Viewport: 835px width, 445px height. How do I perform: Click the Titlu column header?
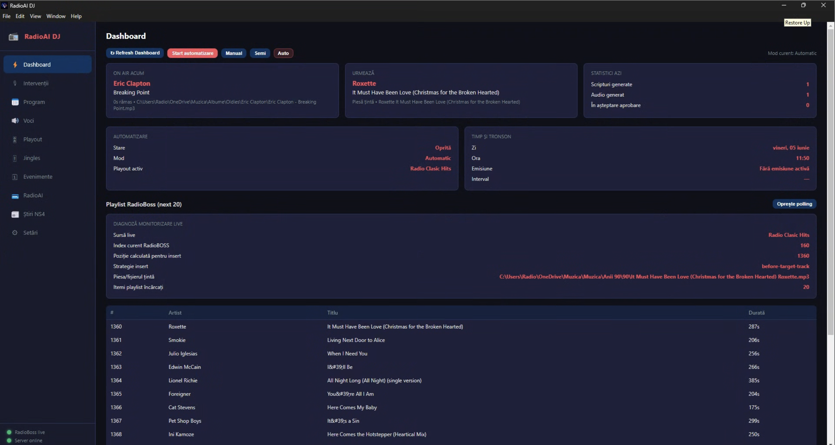333,313
